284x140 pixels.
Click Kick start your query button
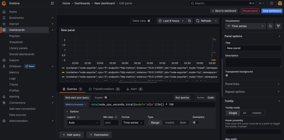(x=77, y=98)
